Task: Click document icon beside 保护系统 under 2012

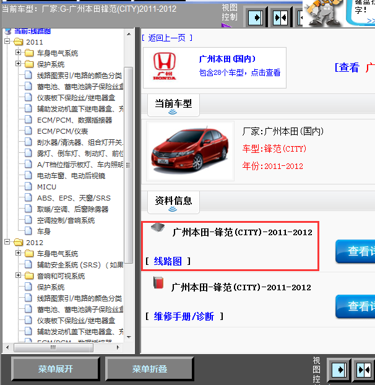Action: click(x=28, y=287)
